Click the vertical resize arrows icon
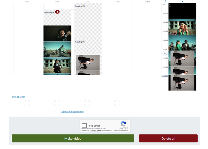 (165, 2)
